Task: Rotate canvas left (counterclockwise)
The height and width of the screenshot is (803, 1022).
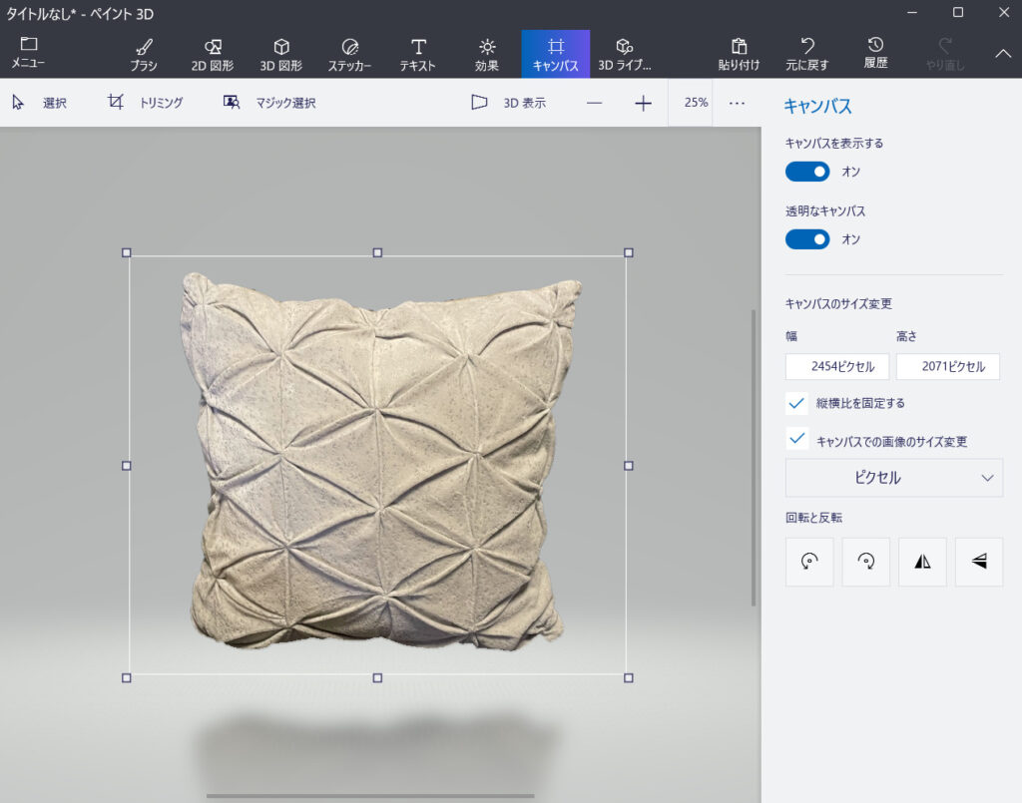Action: 809,562
